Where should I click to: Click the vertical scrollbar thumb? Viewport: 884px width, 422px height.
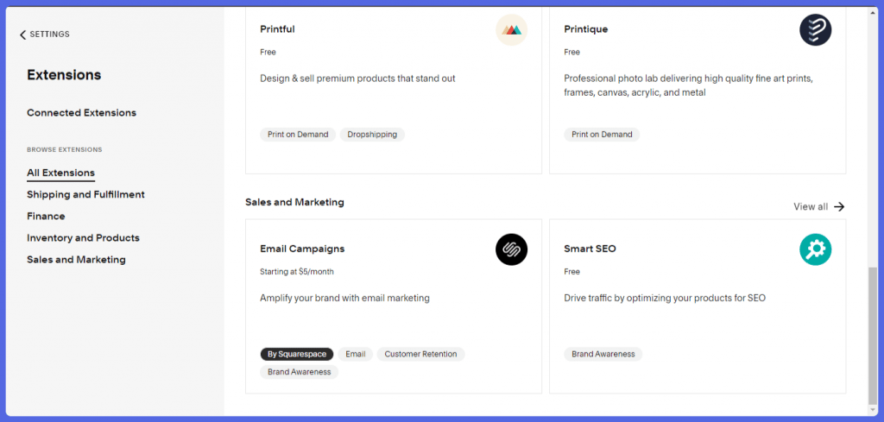click(873, 335)
